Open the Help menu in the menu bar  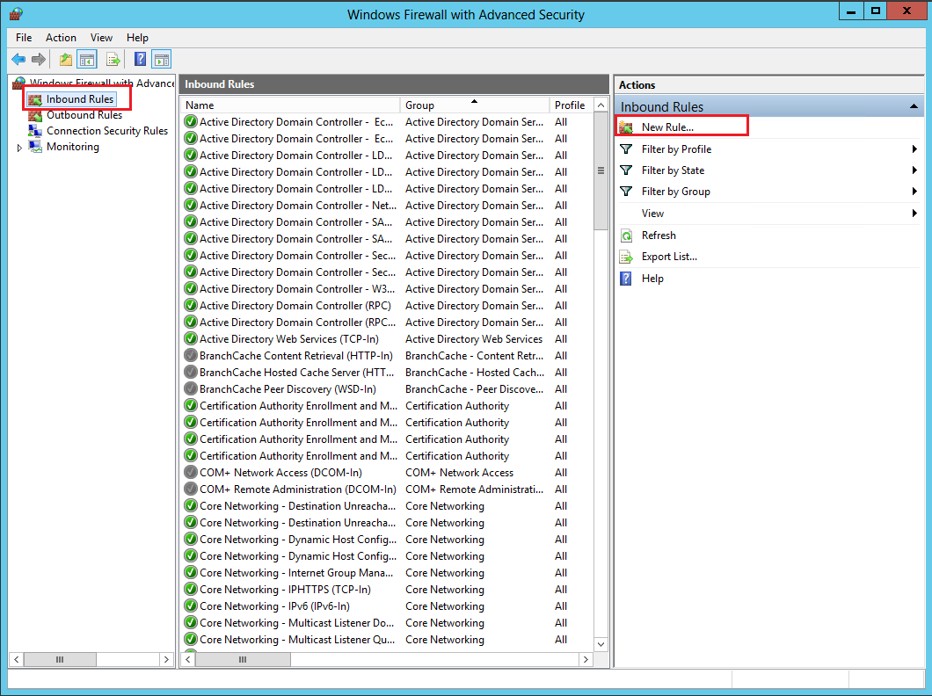pos(137,38)
